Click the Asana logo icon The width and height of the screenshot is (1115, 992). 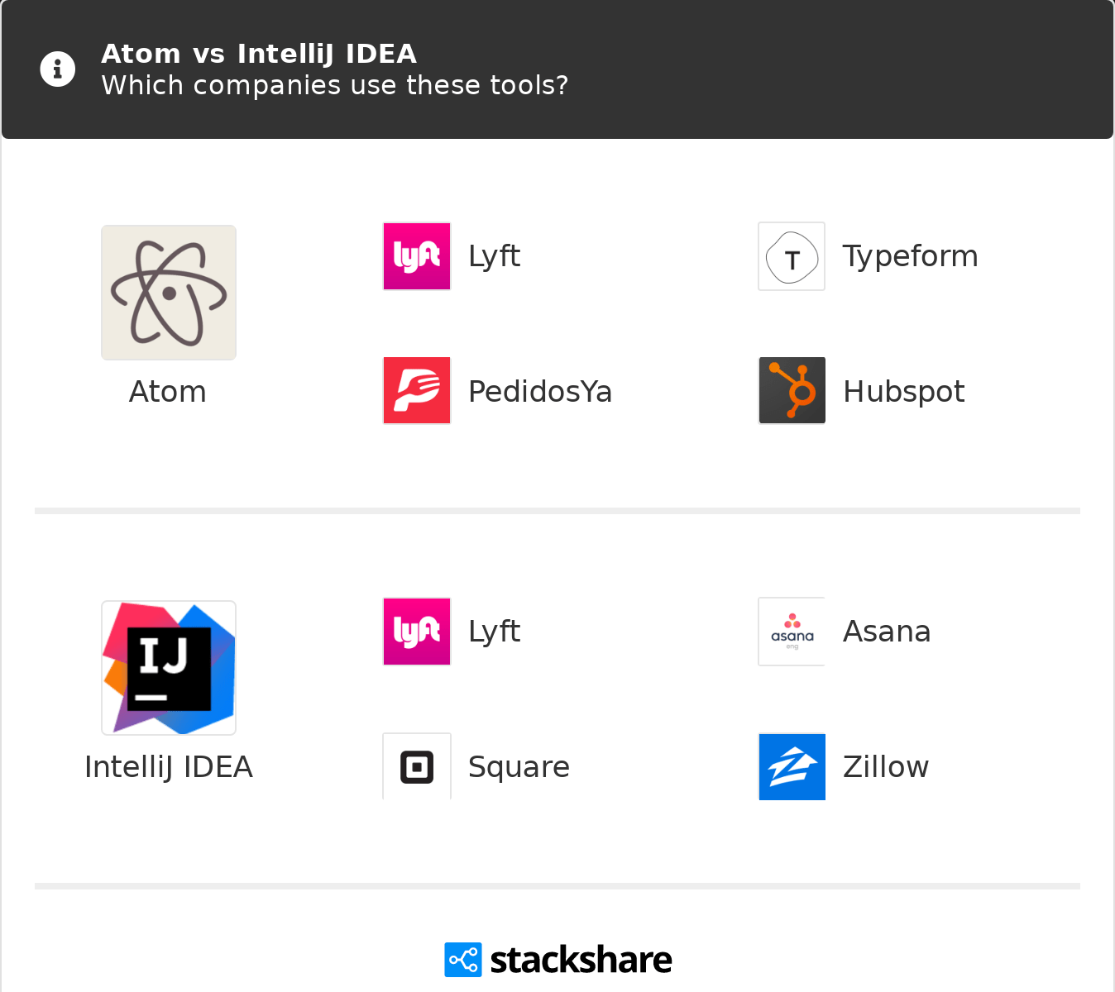792,632
